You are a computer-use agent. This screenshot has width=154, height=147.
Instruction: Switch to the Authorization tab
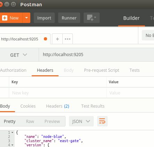(x=13, y=70)
